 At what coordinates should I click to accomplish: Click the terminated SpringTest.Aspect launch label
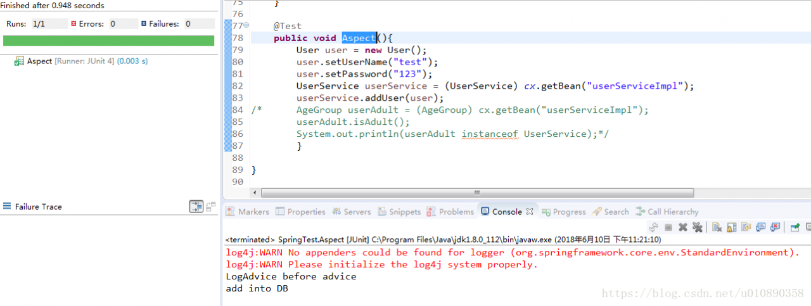click(x=443, y=239)
